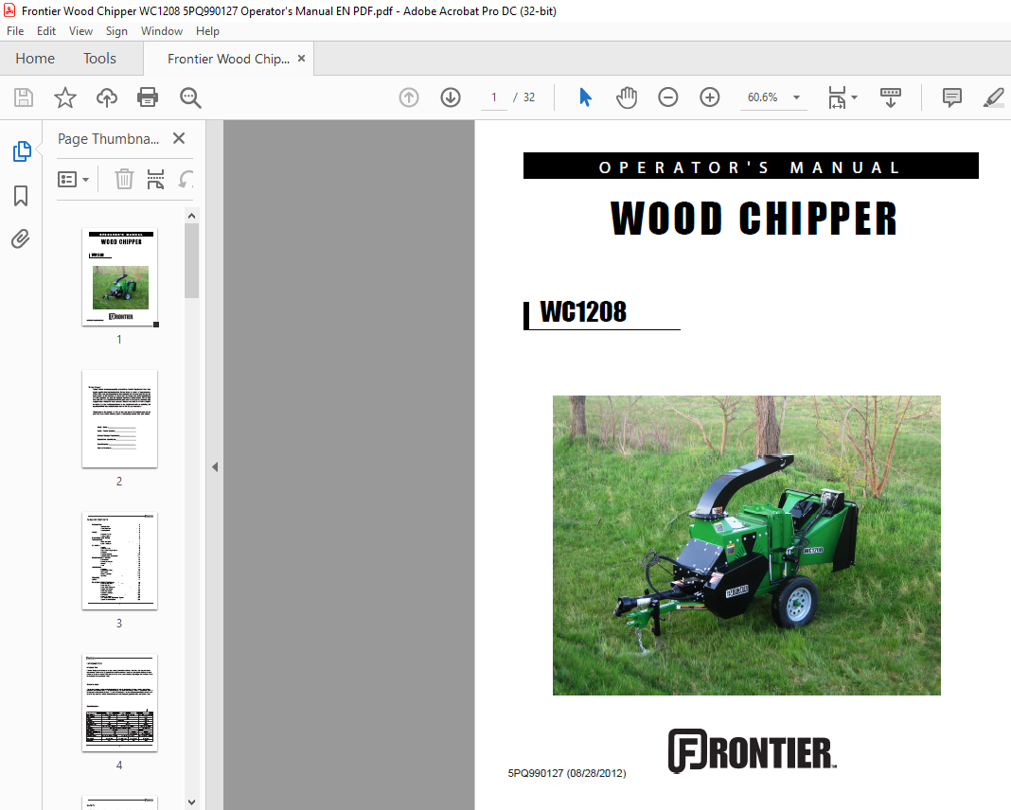
Task: Delete selected page with trash icon
Action: pos(124,179)
